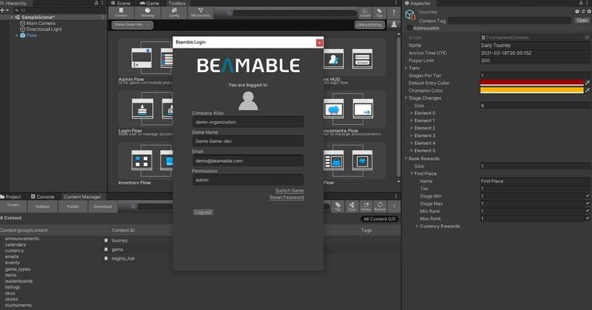Click the Open button in Inspector
The image size is (592, 310).
click(582, 20)
